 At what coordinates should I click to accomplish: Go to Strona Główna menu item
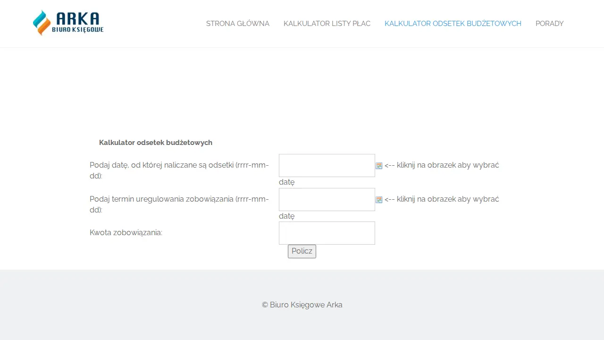[238, 24]
